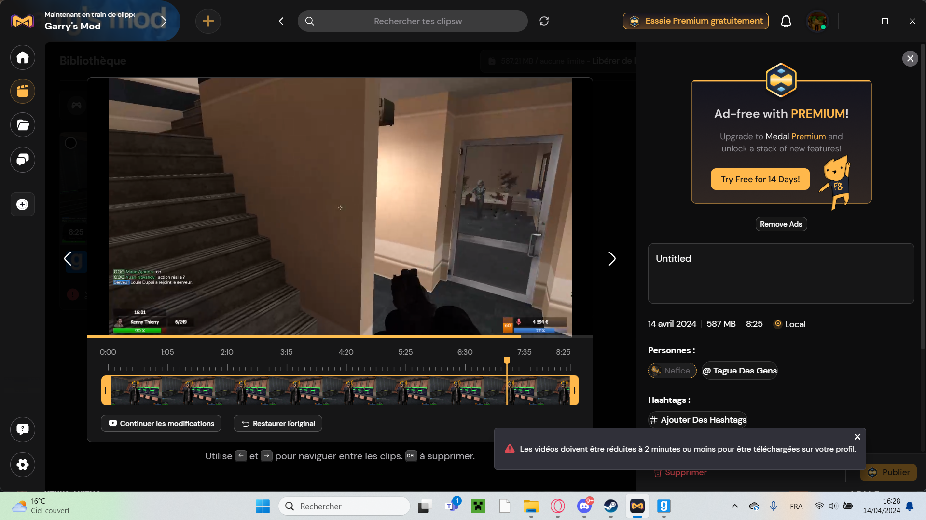This screenshot has width=926, height=520.
Task: Open the folders sidebar icon
Action: (23, 125)
